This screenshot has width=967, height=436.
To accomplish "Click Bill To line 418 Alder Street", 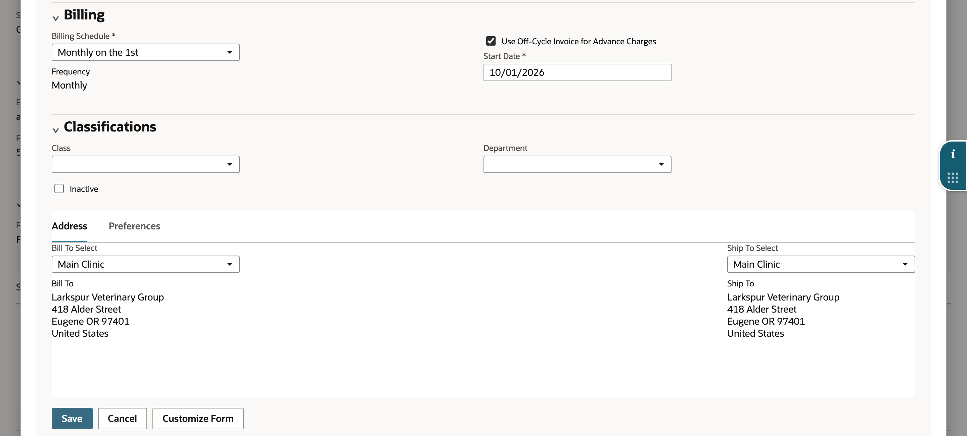I will pyautogui.click(x=86, y=309).
